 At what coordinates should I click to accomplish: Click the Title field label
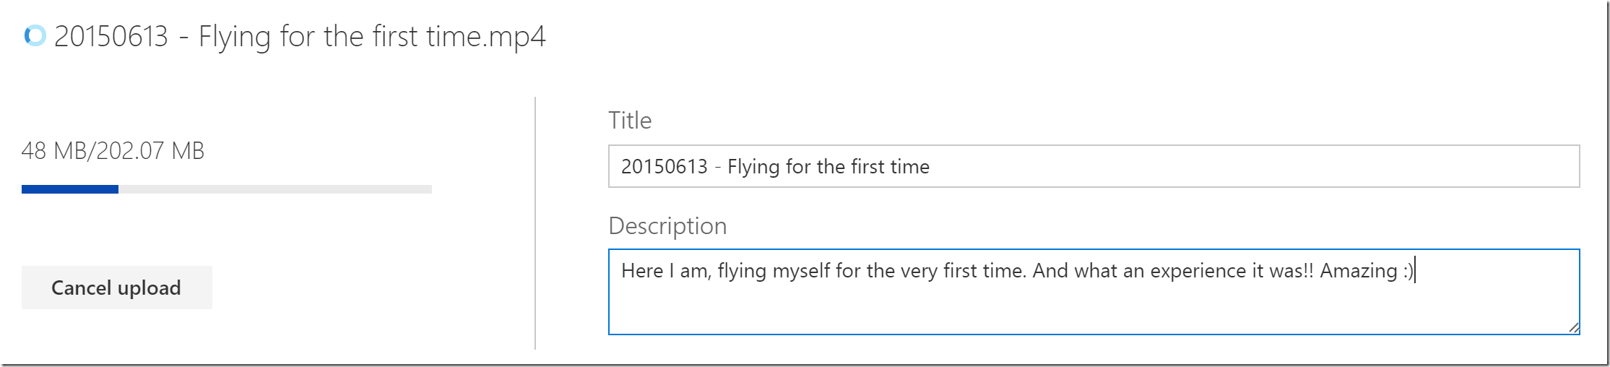(630, 120)
